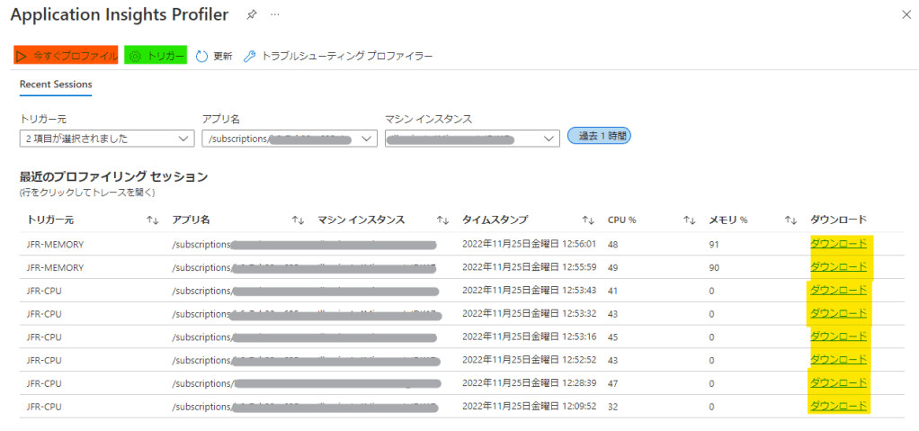Open トラブルシューティング プロファイラー
919x431 pixels.
(338, 56)
